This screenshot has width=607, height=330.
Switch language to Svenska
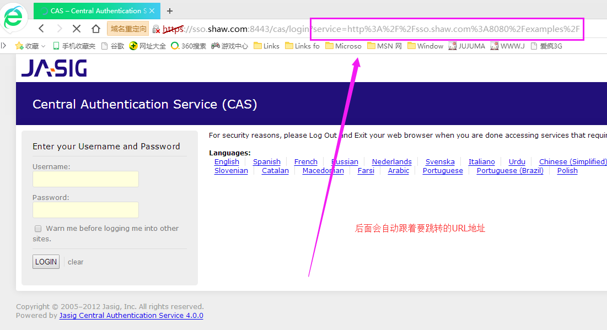click(x=440, y=162)
